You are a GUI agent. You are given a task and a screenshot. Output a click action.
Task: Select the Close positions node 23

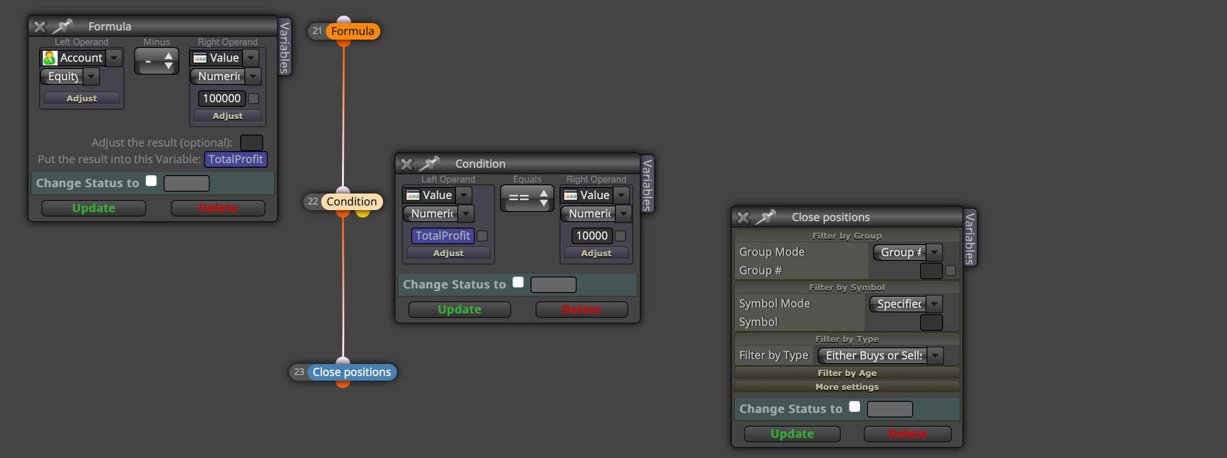[352, 372]
